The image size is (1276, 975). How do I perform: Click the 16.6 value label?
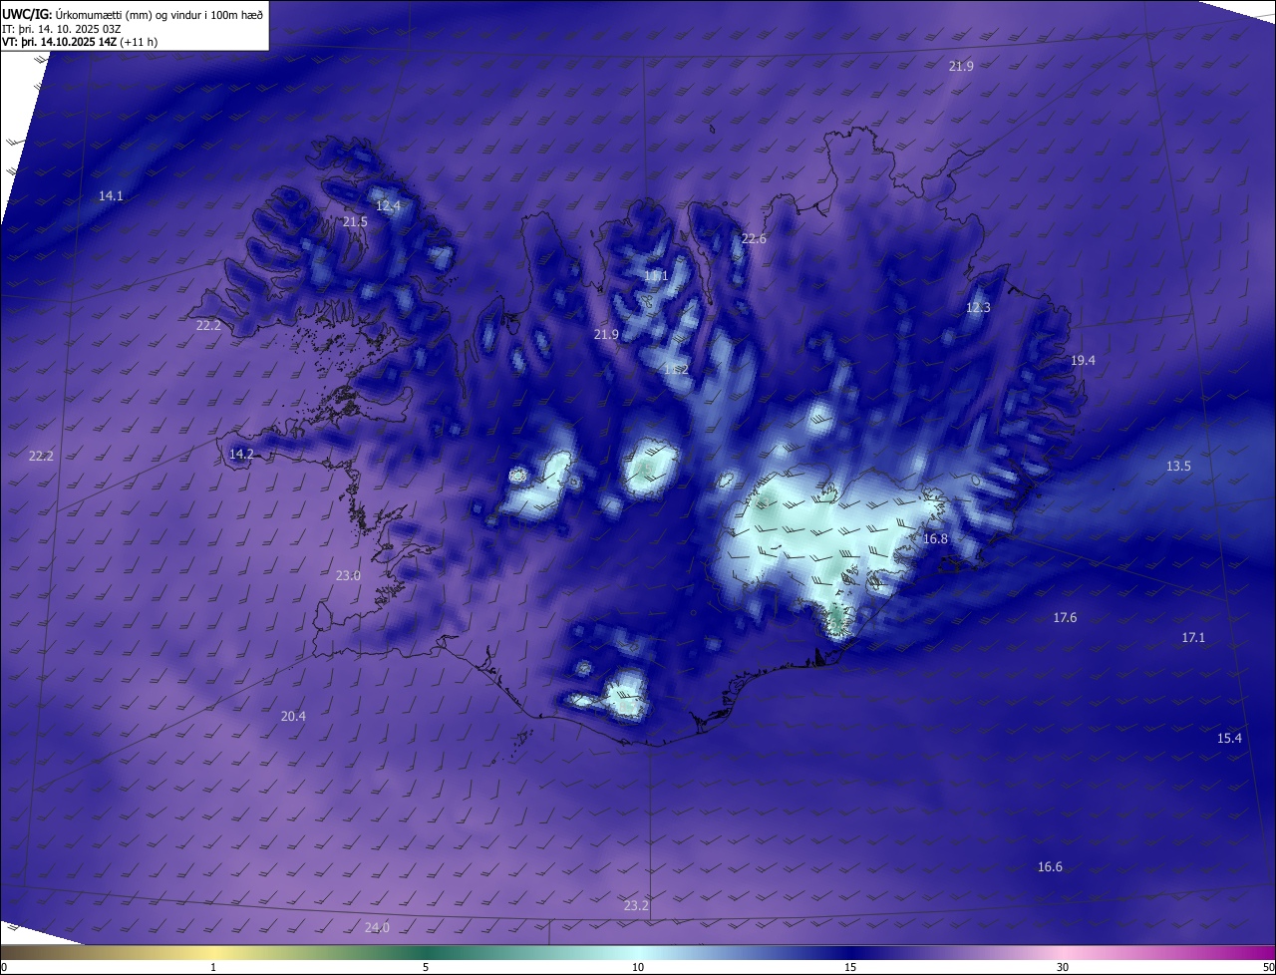pyautogui.click(x=1050, y=867)
